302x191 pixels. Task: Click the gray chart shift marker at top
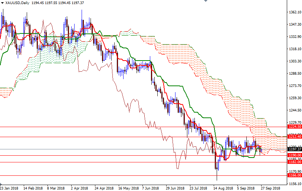pyautogui.click(x=205, y=1)
